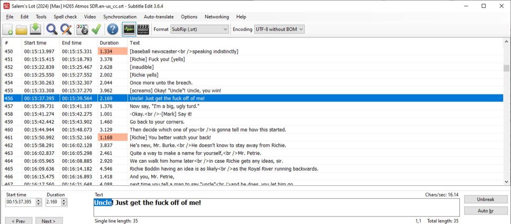Select line 455 "Uncle, you win!"

tap(253, 91)
